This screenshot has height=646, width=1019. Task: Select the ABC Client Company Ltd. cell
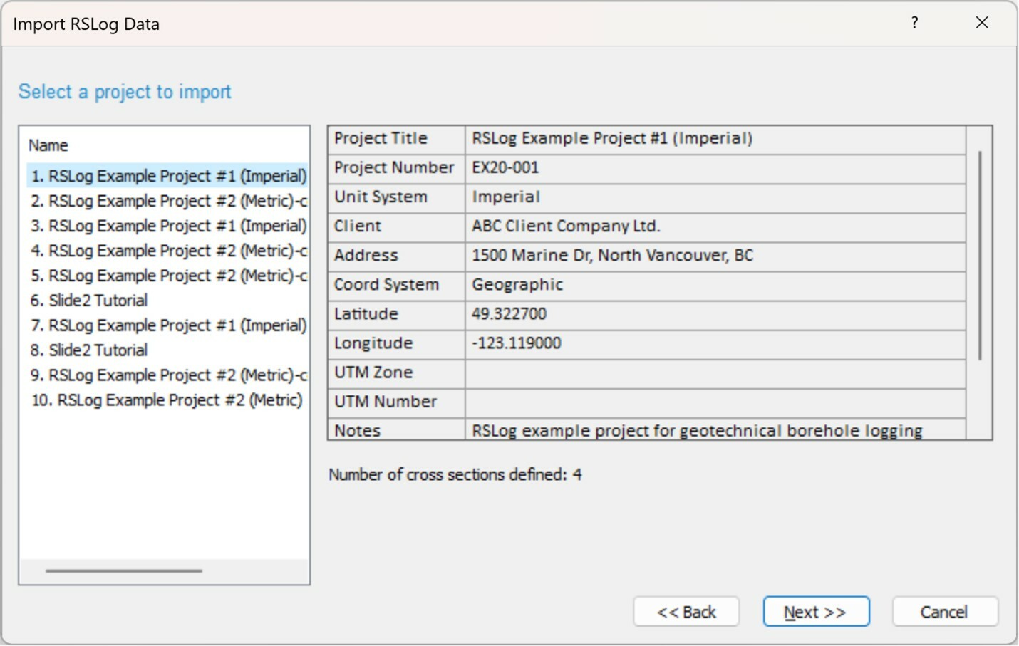coord(715,226)
